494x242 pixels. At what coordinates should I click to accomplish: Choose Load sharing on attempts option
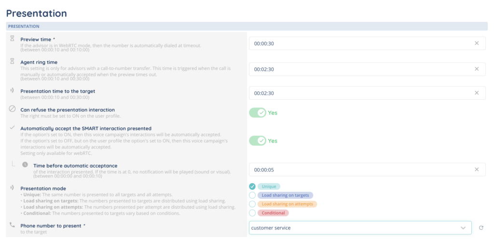point(252,204)
